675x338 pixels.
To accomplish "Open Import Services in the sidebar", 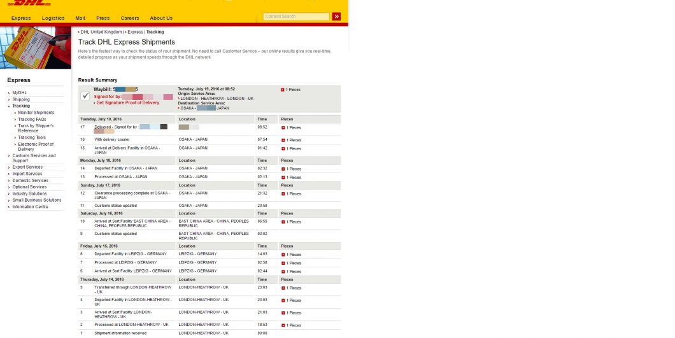I will pyautogui.click(x=27, y=174).
